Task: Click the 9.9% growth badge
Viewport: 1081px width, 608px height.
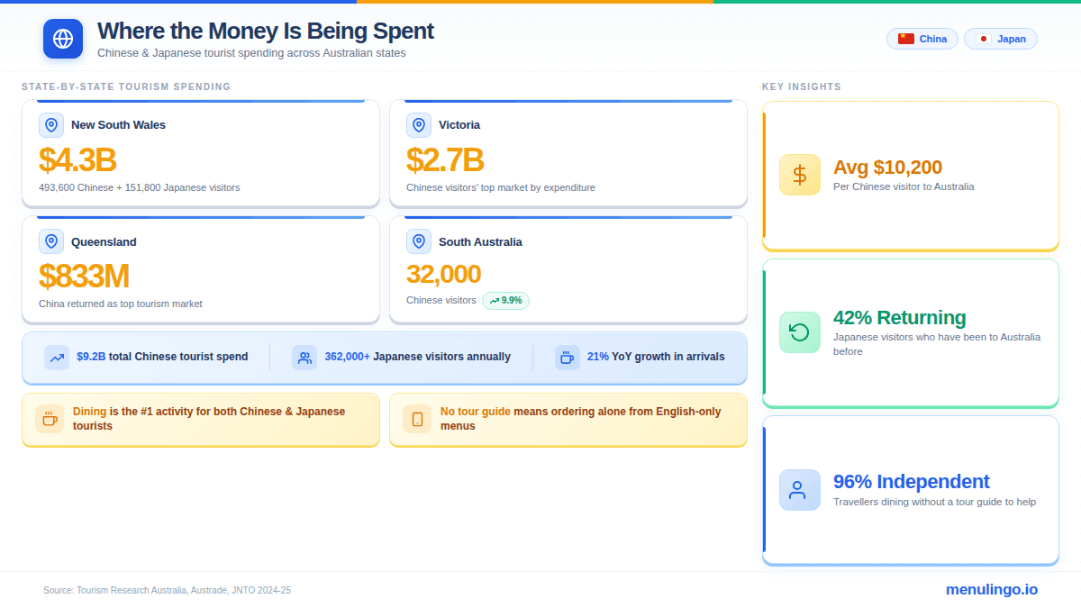Action: point(505,301)
